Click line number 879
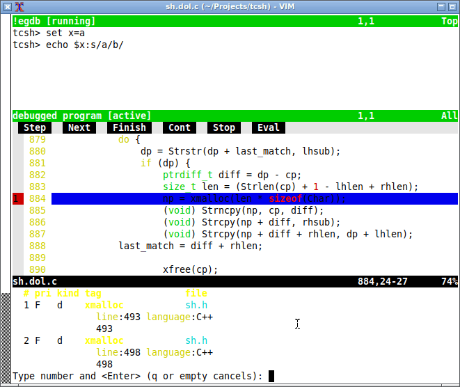The width and height of the screenshot is (460, 387). point(38,139)
